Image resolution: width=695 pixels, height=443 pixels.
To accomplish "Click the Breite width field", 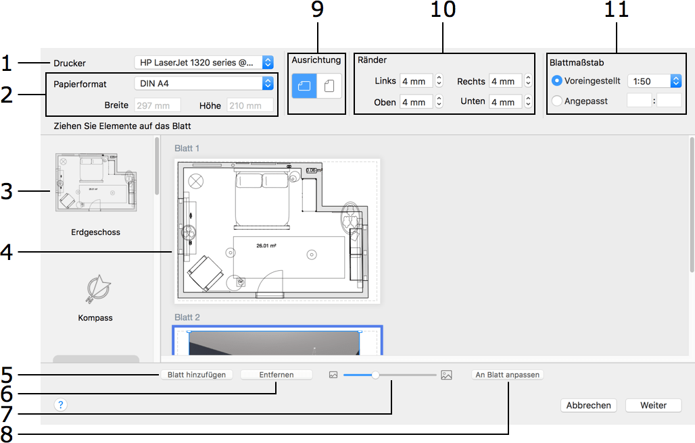I will [158, 105].
